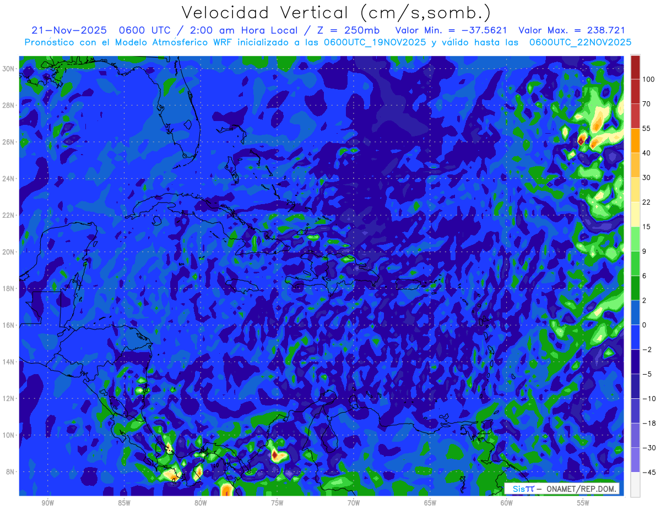Click the colorbar label '30'
The width and height of the screenshot is (661, 510).
pos(647,177)
